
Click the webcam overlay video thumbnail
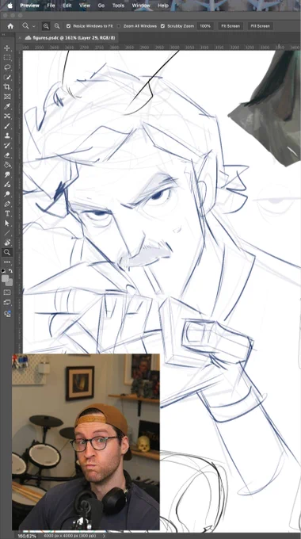click(x=86, y=442)
